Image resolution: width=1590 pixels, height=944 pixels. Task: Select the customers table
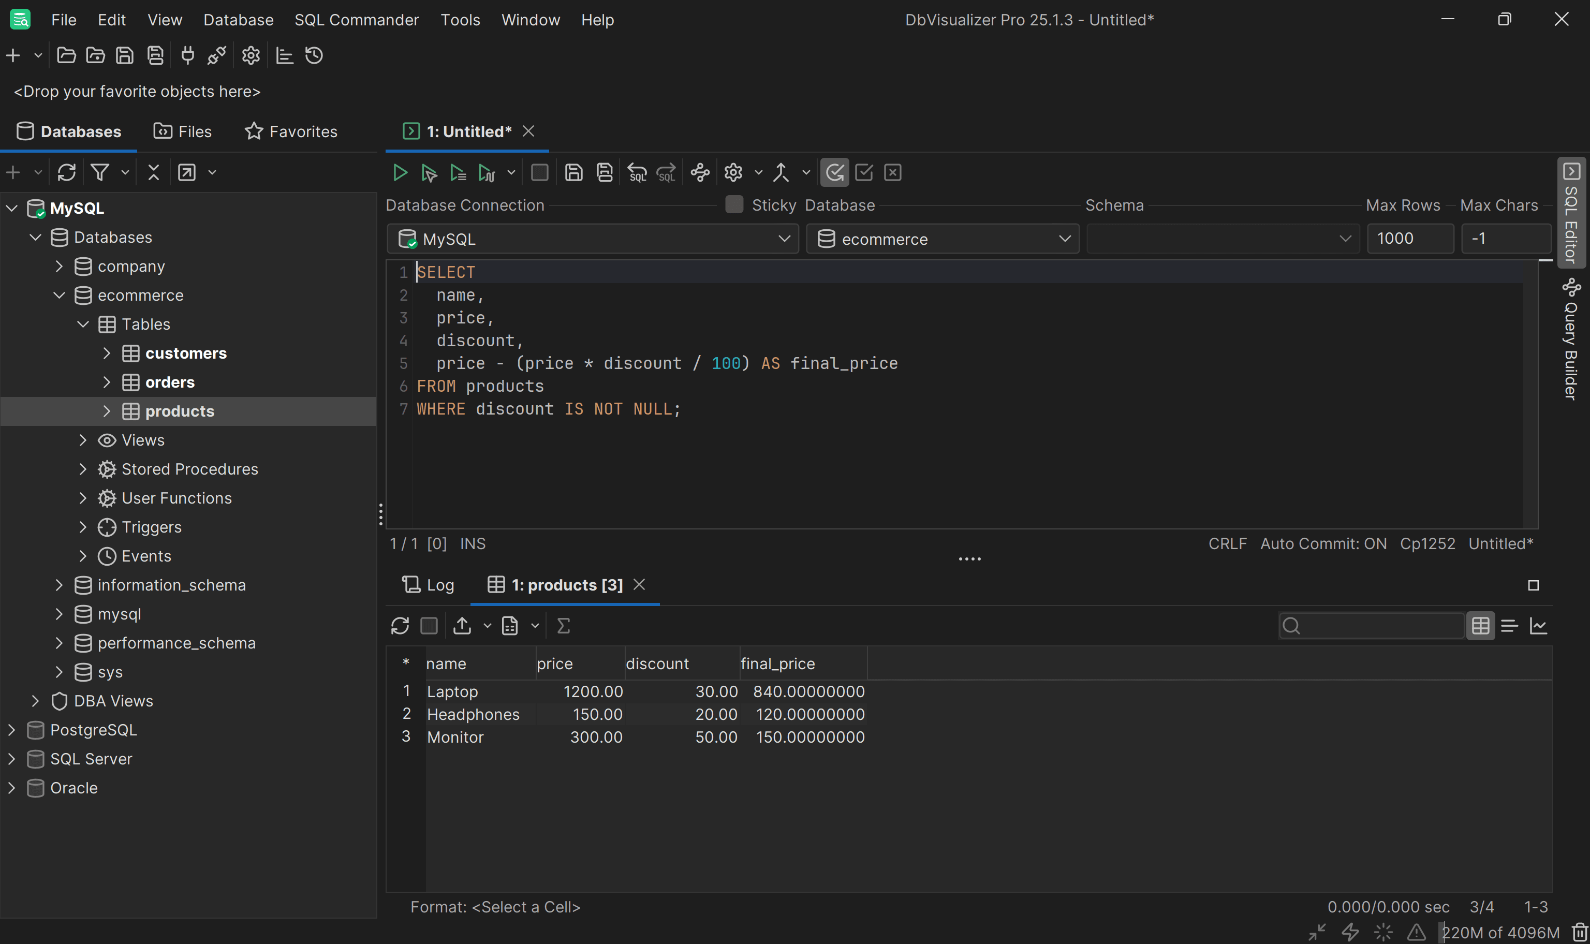(186, 353)
